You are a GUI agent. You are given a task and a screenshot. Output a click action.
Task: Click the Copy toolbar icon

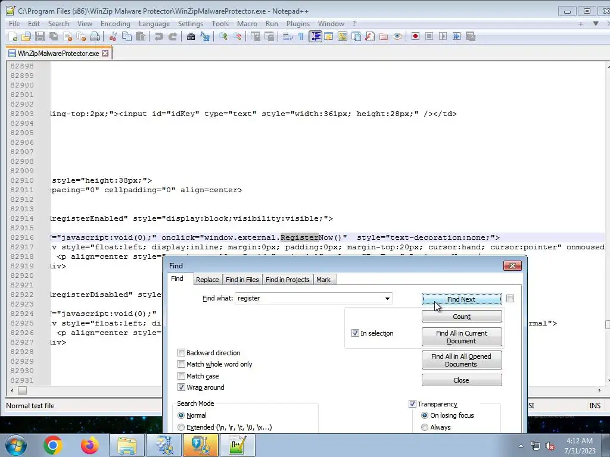(x=127, y=36)
